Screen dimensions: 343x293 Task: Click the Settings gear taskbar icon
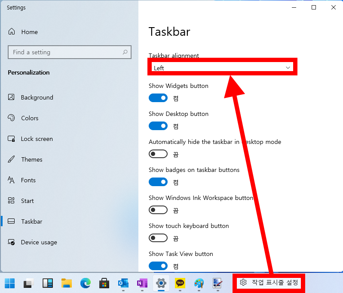pos(161,283)
